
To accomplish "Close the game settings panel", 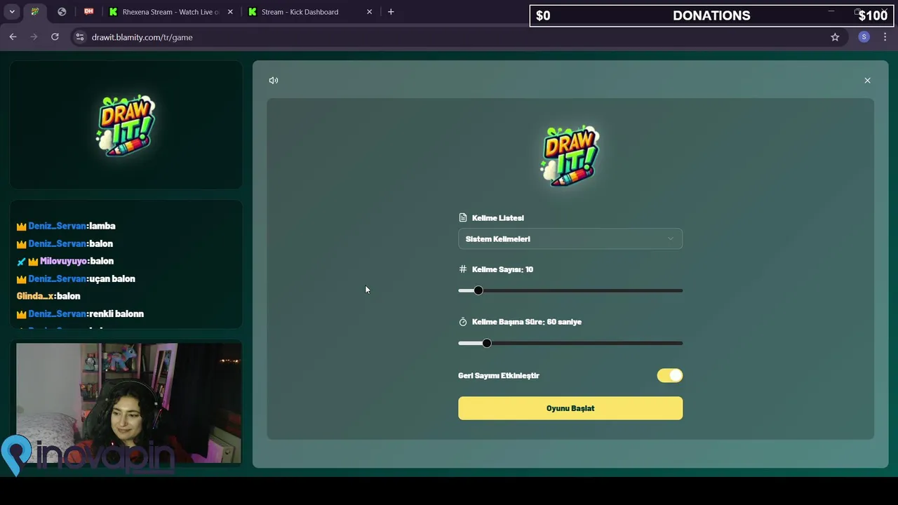I will [867, 81].
